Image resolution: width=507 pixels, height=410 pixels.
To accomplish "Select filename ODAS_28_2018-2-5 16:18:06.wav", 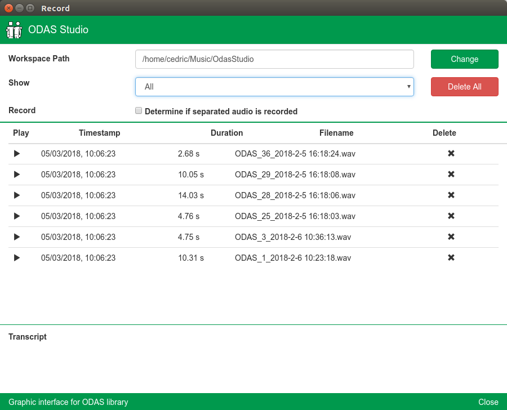I will [x=295, y=195].
